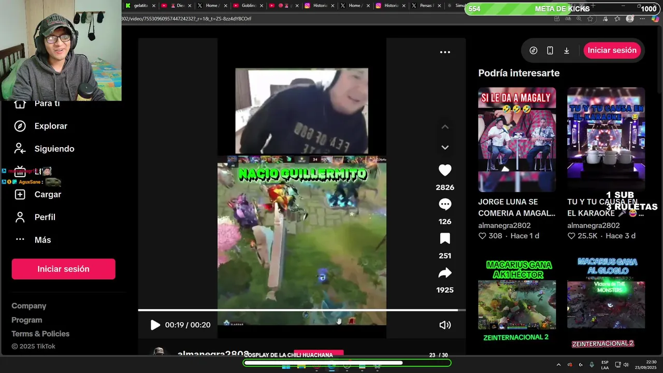
Task: Click the 308 likes heart icon
Action: (482, 236)
